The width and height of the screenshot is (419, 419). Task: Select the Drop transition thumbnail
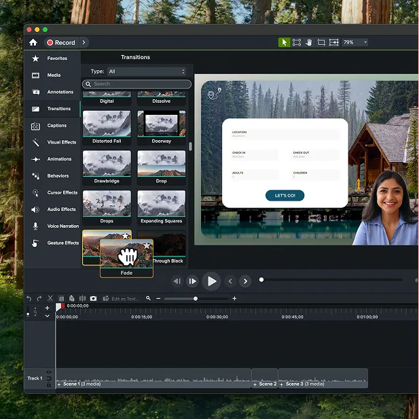[162, 163]
